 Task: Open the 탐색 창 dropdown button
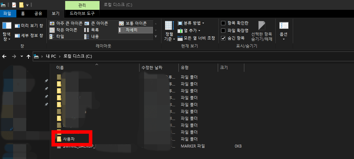tap(7, 31)
